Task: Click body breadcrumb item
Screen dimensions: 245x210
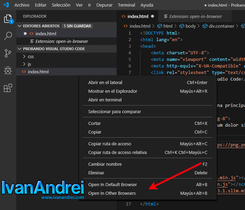Action: coord(190,26)
